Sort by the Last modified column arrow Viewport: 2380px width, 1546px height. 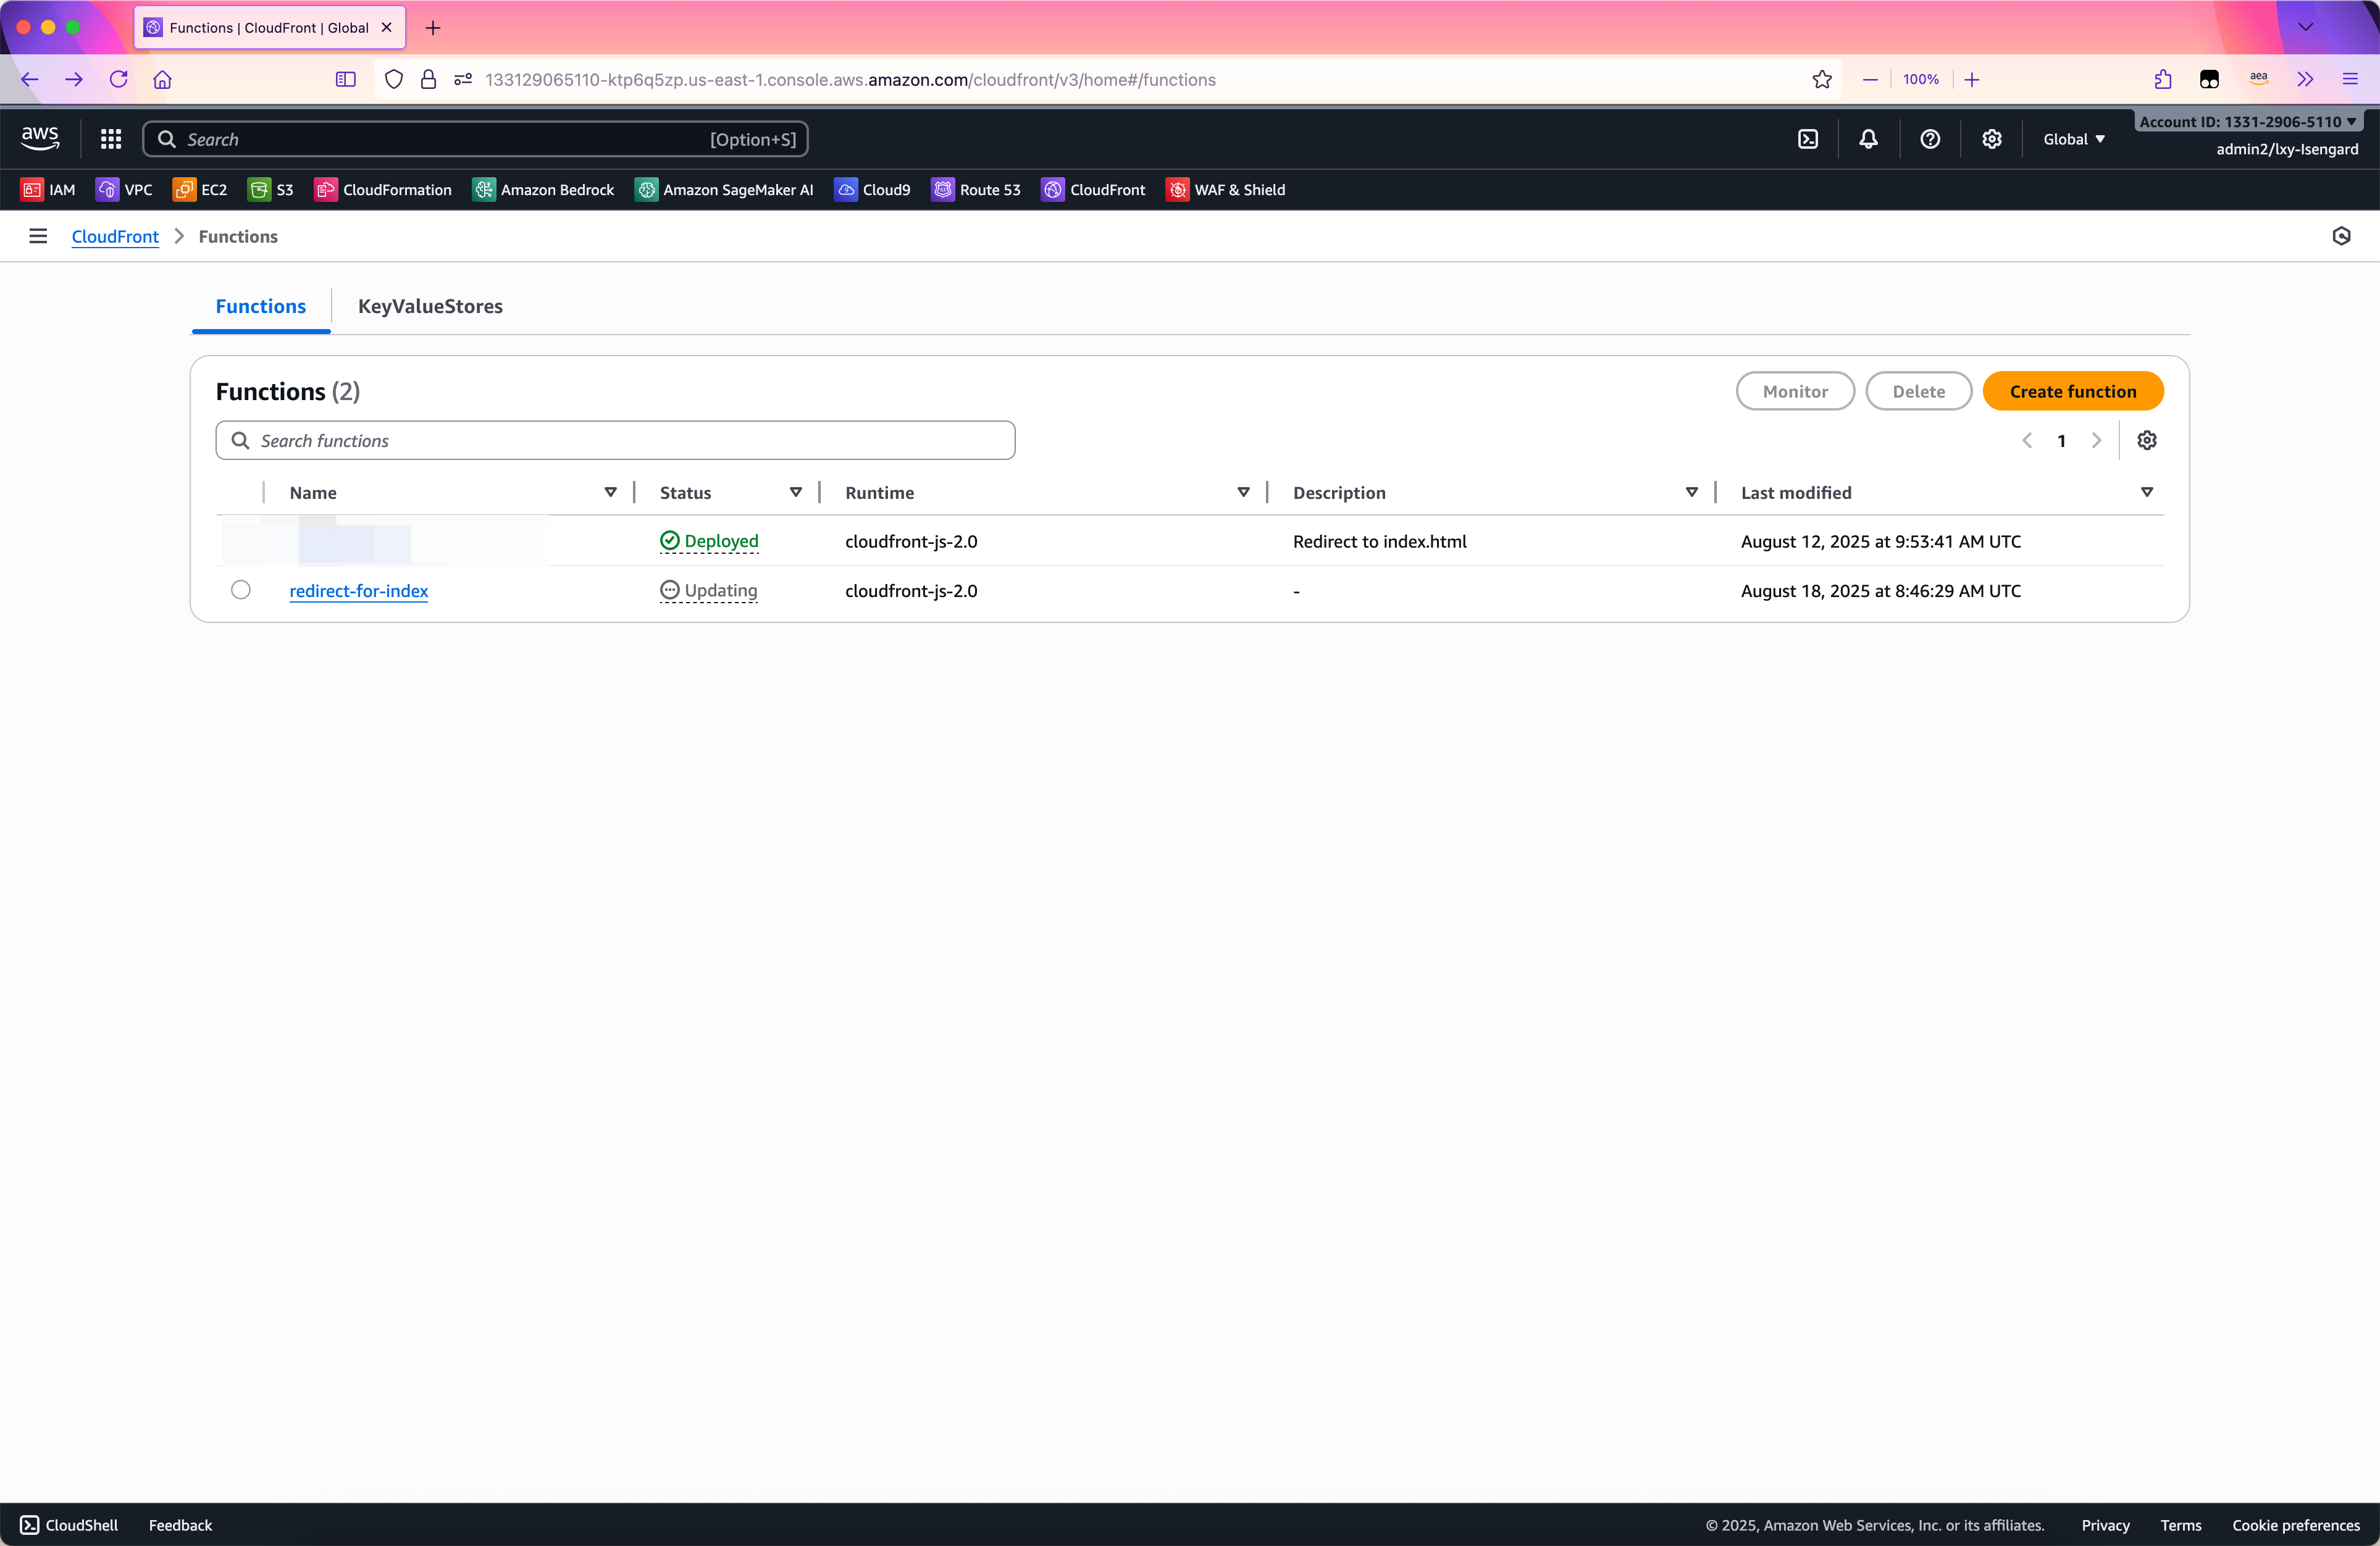(x=2146, y=492)
